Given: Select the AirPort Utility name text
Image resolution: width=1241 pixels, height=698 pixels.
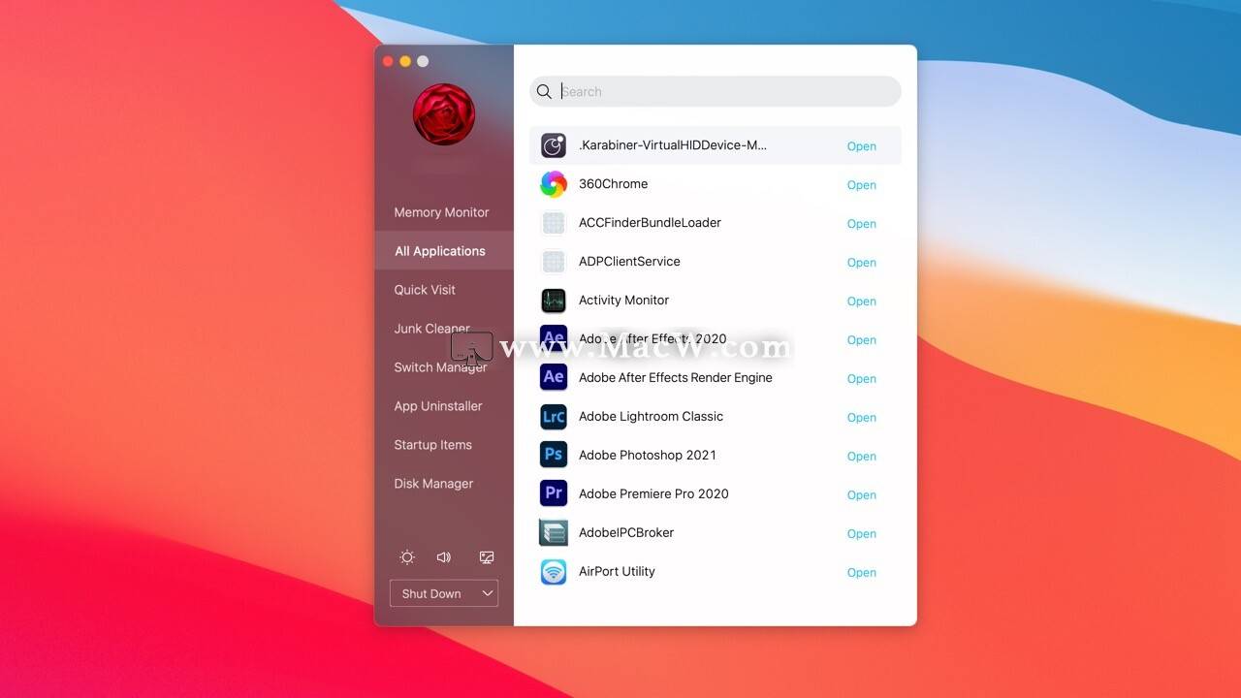Looking at the screenshot, I should pyautogui.click(x=618, y=572).
